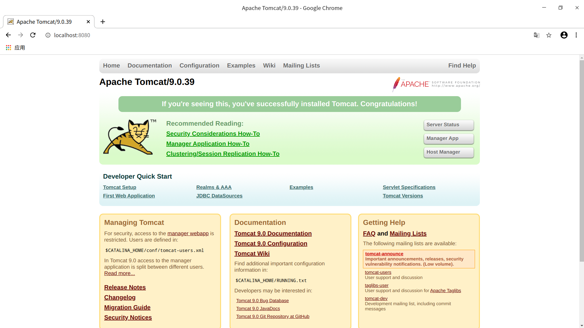Open the Tomcat Wiki link
Screen dimensions: 584x328
click(x=252, y=253)
